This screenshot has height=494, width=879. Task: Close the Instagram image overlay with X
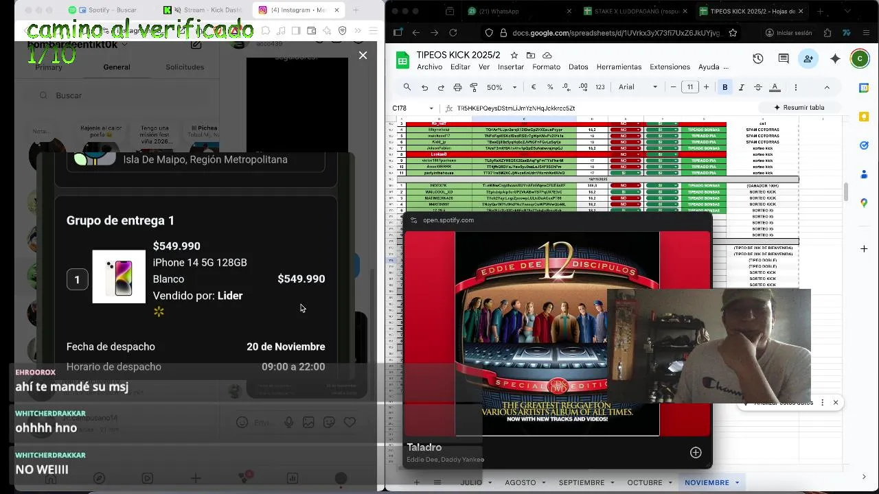point(363,55)
